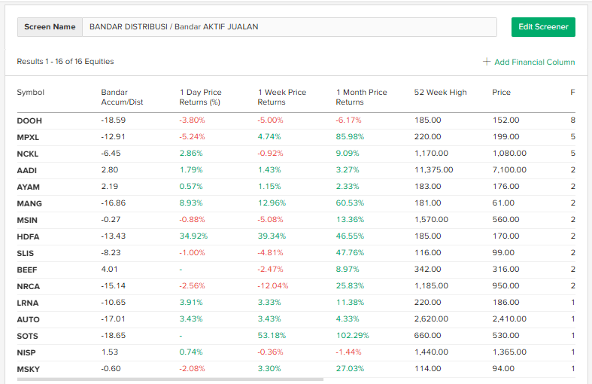Sort by Price column header
Viewport: 592px width, 384px height.
coord(502,92)
